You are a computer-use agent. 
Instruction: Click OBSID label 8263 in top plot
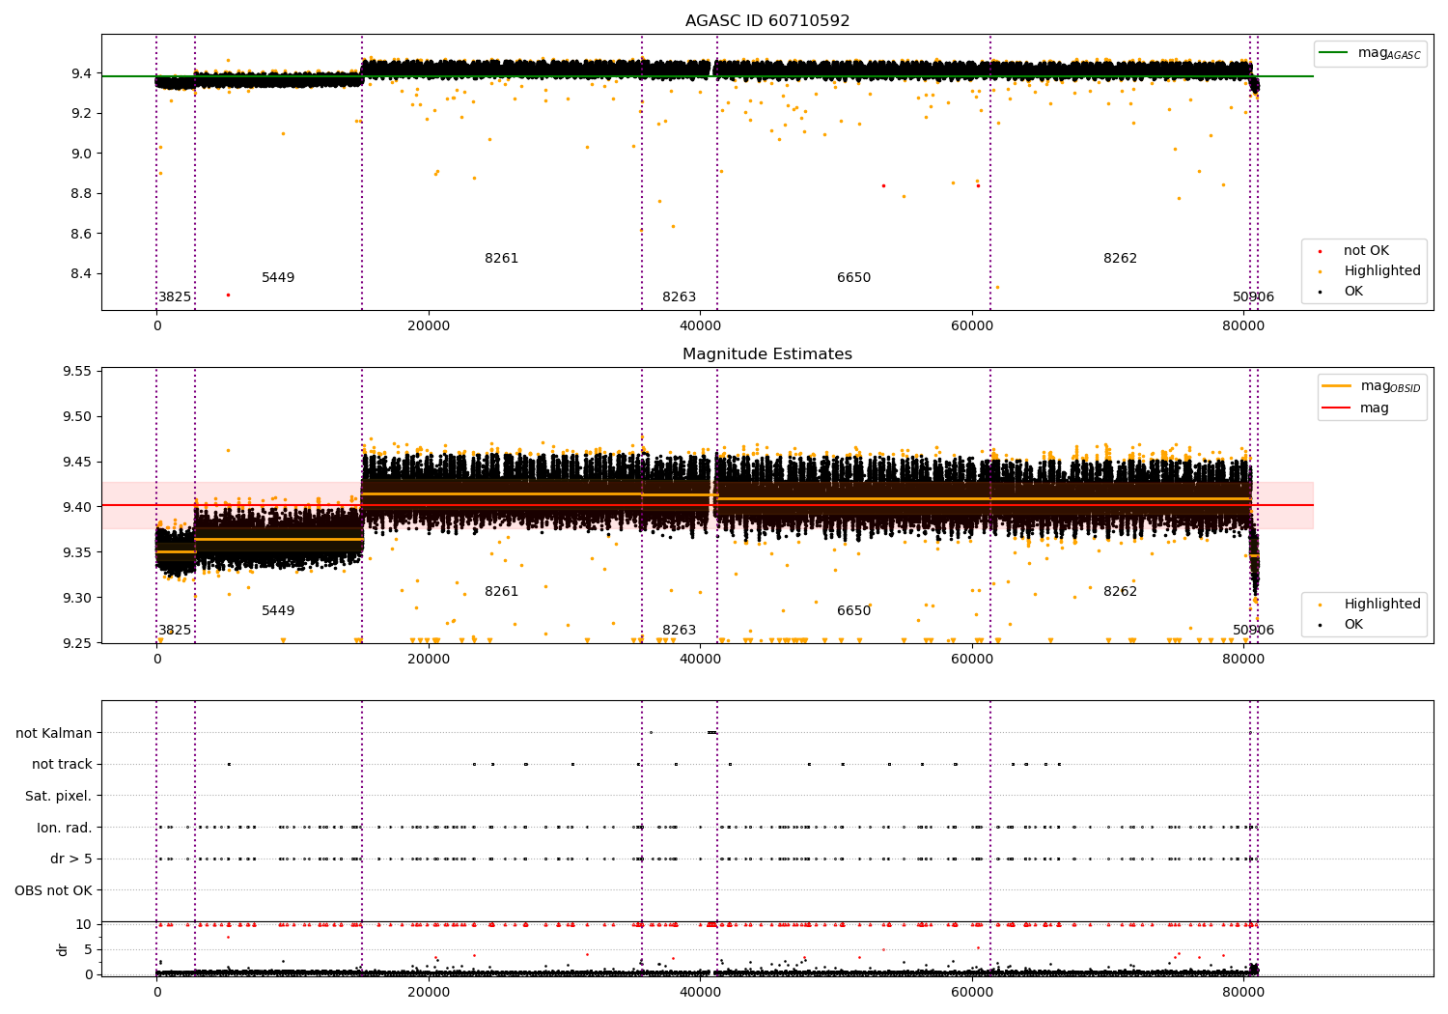tap(679, 297)
